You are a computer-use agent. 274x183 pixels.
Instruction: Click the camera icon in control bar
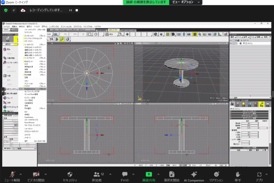56,34
